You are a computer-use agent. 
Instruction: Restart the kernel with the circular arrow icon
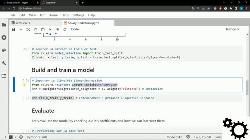click(x=65, y=30)
